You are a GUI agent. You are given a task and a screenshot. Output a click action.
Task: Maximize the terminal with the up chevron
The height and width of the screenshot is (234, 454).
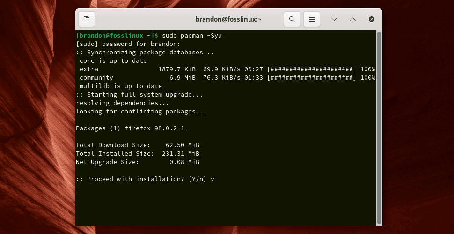(x=353, y=19)
